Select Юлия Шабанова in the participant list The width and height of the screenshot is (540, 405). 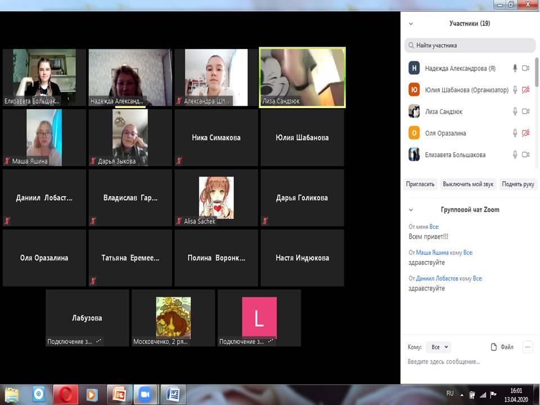466,90
